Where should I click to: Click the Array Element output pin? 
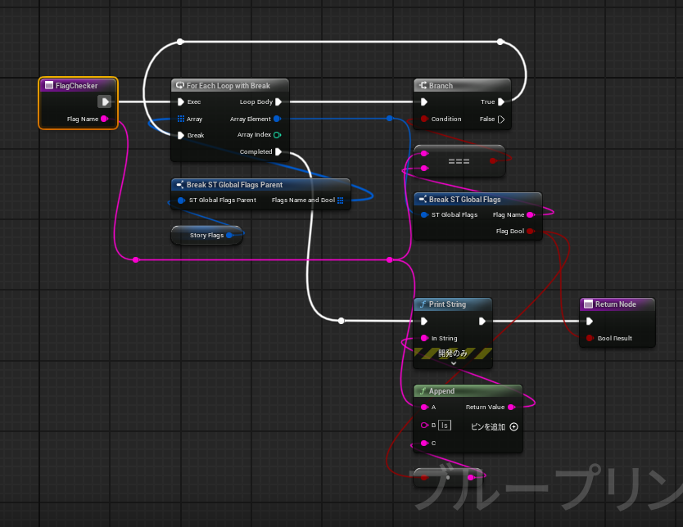278,119
